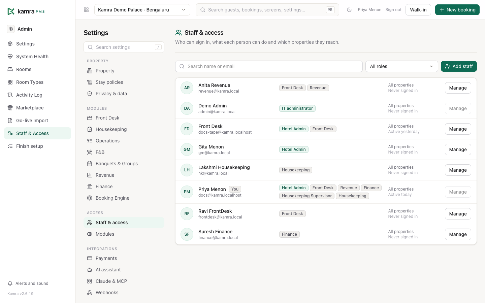Click the Walk-in button
Image resolution: width=485 pixels, height=303 pixels.
[x=418, y=10]
